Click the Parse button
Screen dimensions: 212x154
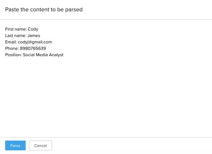click(15, 145)
